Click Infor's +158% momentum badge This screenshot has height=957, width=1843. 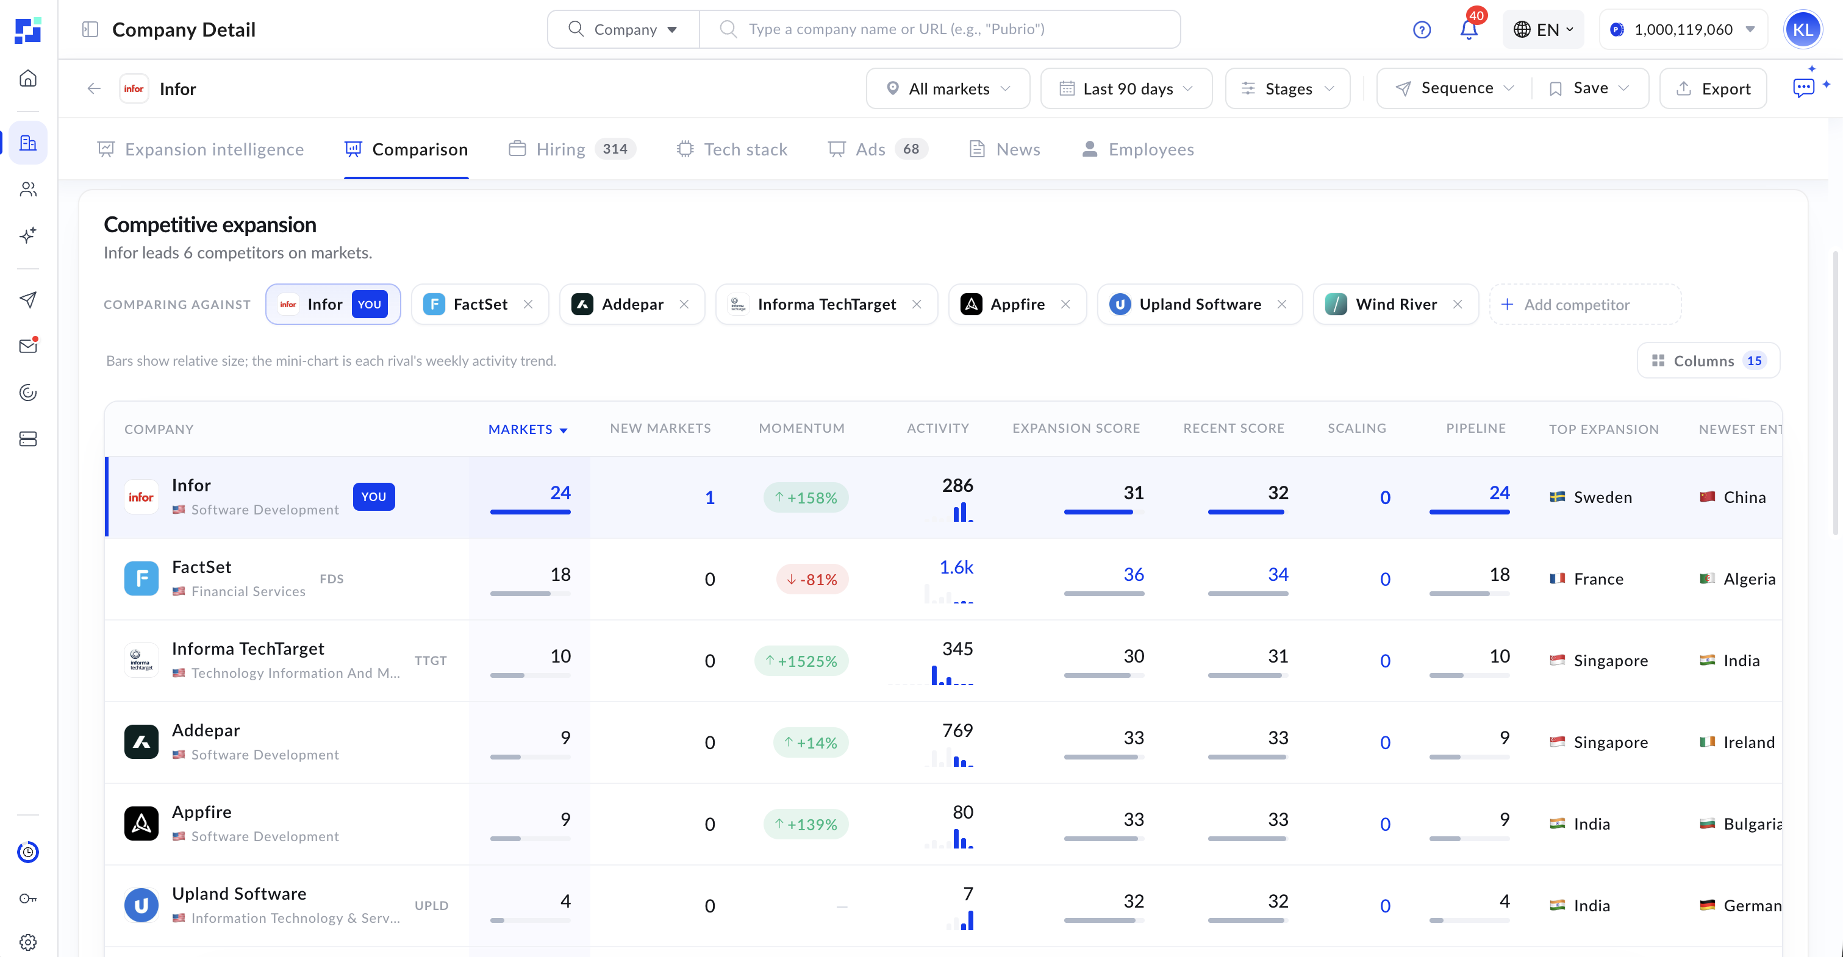[x=806, y=498]
